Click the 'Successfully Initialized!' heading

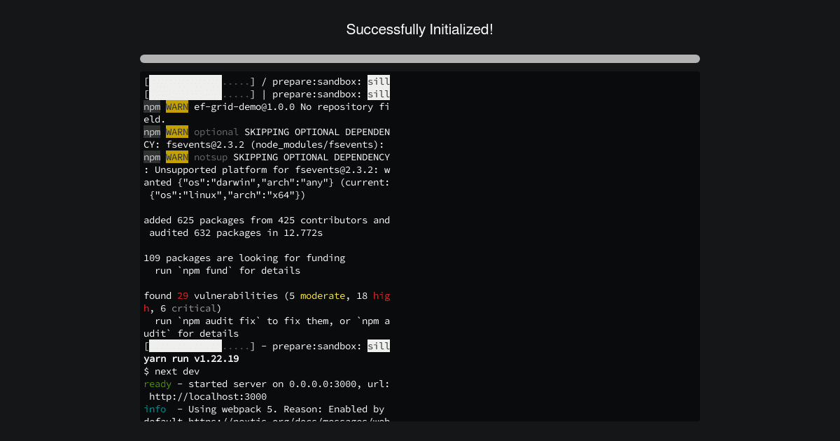click(420, 29)
